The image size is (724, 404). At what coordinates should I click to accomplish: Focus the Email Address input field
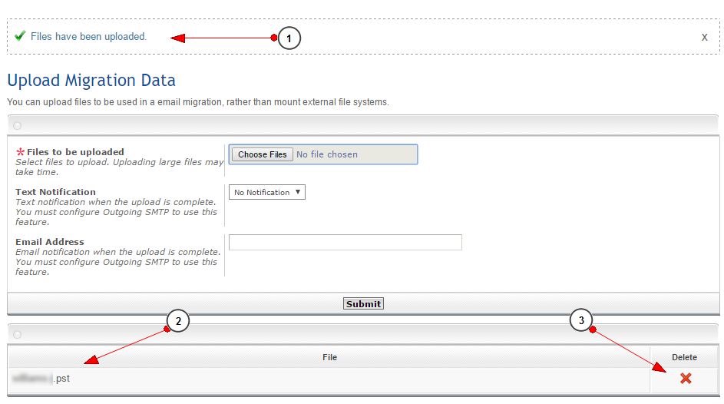345,243
